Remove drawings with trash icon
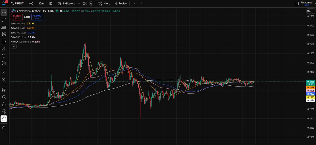Image resolution: width=316 pixels, height=145 pixels. click(x=4, y=128)
